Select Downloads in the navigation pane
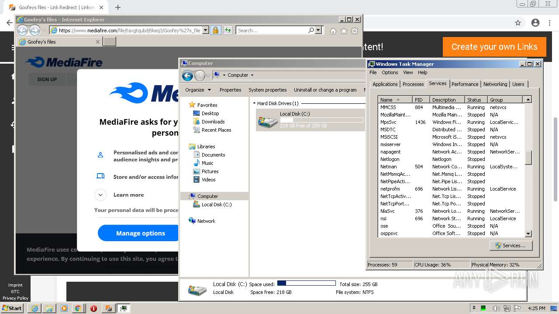 [213, 122]
